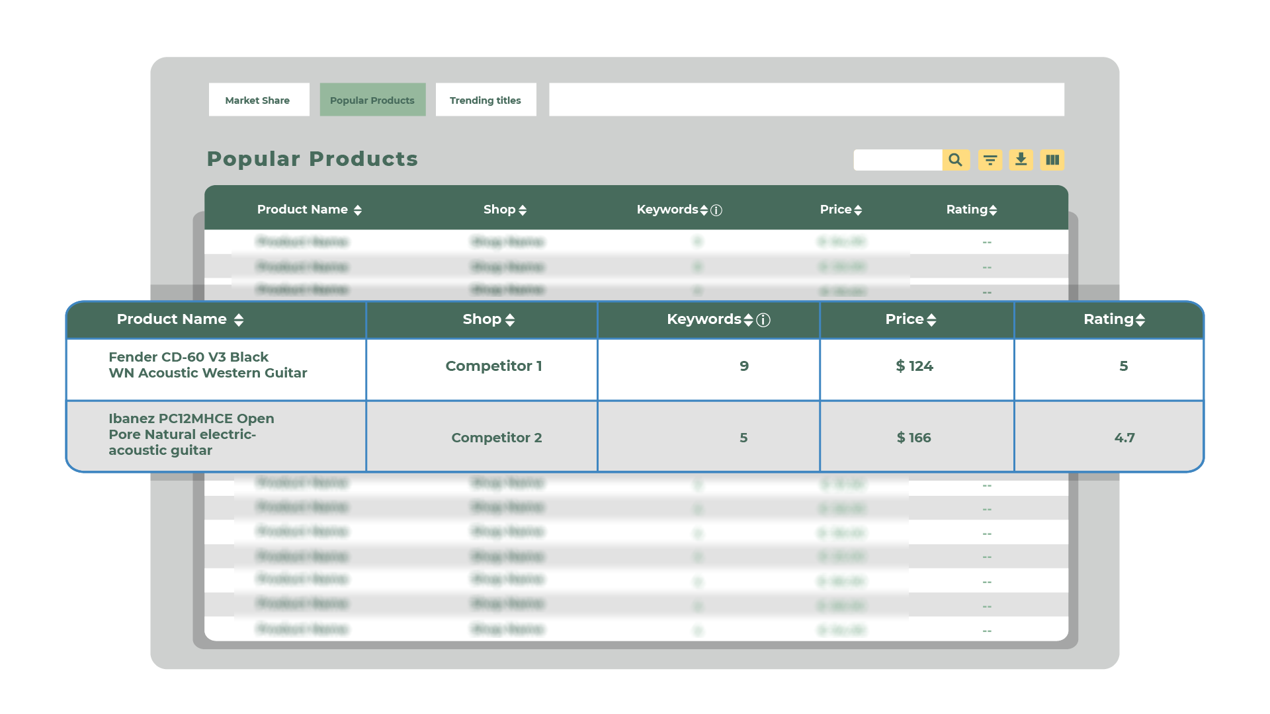This screenshot has width=1270, height=714.
Task: Open the Trending titles tab
Action: coord(486,100)
